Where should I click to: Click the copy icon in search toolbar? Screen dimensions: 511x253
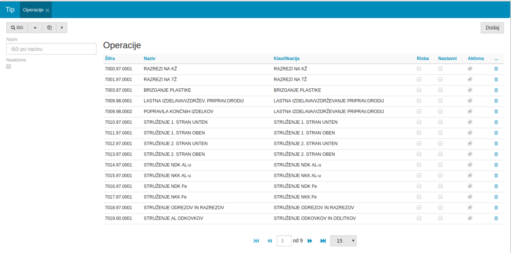pyautogui.click(x=49, y=28)
